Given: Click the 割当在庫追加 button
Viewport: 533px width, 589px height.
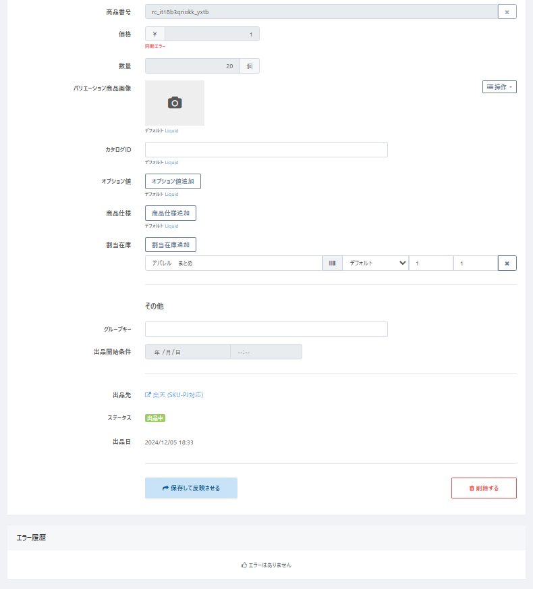Looking at the screenshot, I should [x=170, y=245].
